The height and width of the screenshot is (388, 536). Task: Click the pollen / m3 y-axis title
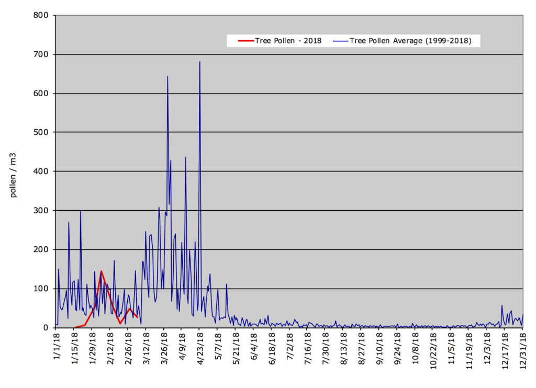[13, 173]
